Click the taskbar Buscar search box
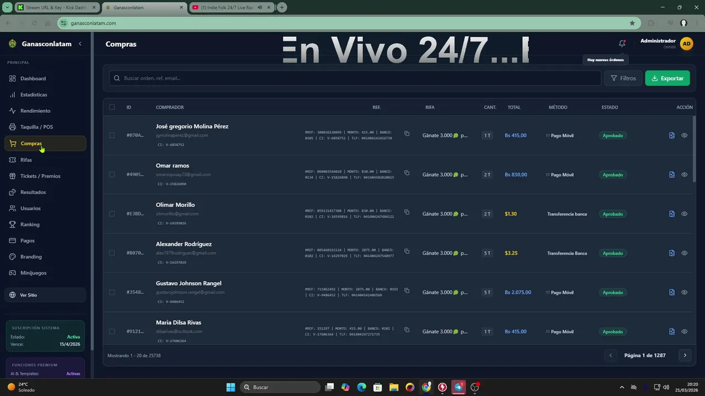 click(x=279, y=387)
